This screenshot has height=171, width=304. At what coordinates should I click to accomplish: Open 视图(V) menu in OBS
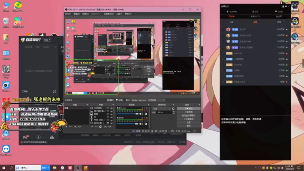[85, 14]
